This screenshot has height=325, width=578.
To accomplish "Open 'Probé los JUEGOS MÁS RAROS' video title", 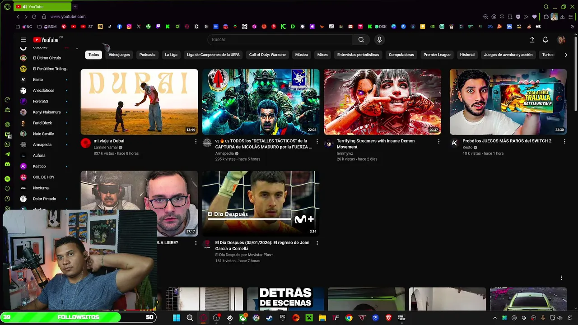I will [507, 141].
